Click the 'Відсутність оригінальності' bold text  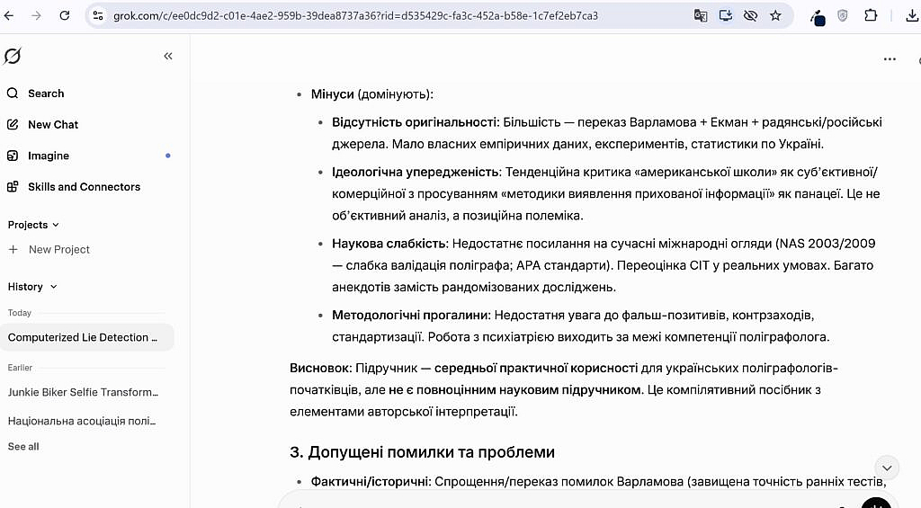pyautogui.click(x=414, y=122)
